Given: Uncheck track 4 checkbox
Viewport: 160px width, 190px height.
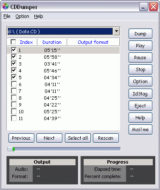Looking at the screenshot, I should point(14,70).
